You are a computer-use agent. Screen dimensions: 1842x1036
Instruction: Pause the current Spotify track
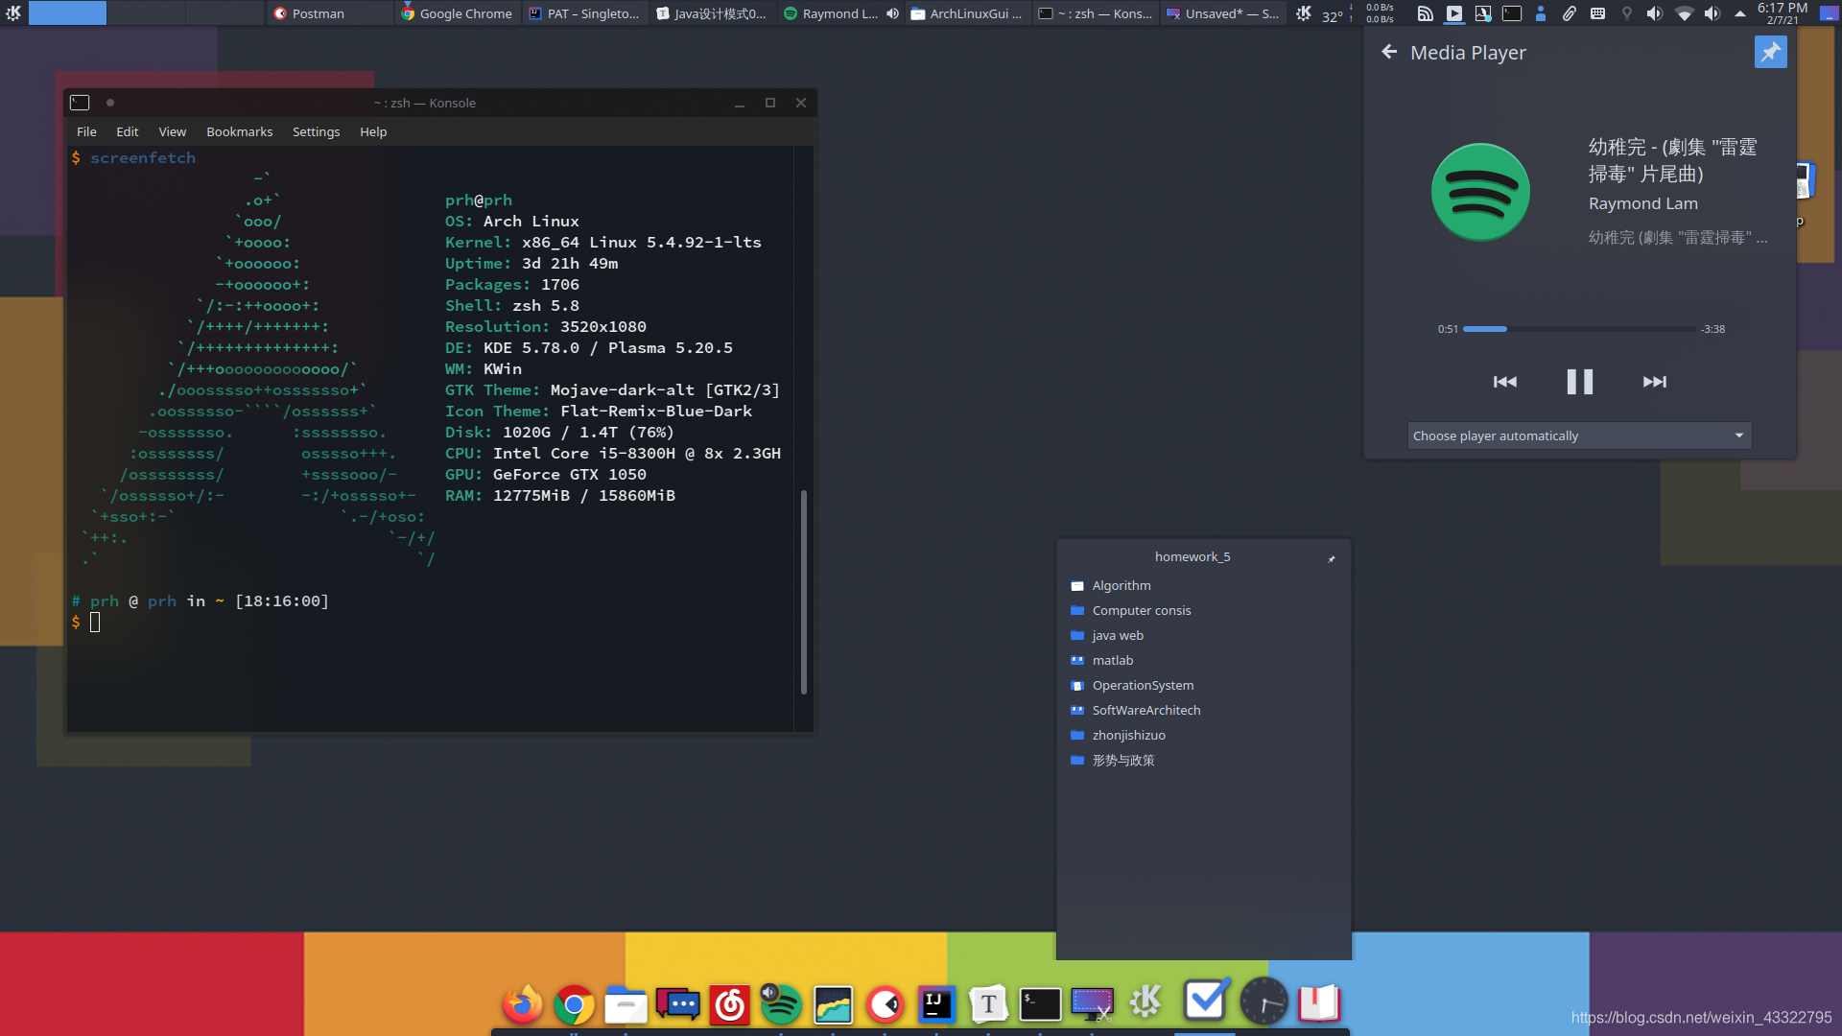pos(1579,382)
